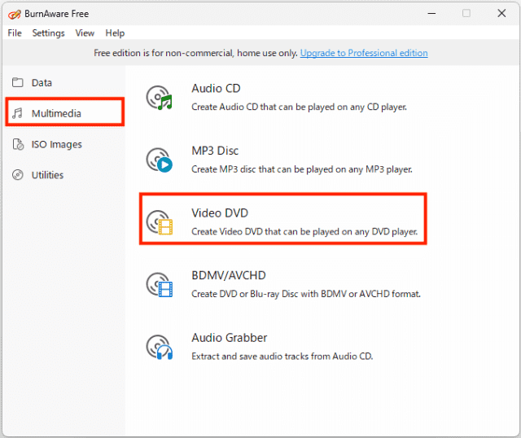This screenshot has width=521, height=438.
Task: Click the Video DVD film icon
Action: pos(160,222)
